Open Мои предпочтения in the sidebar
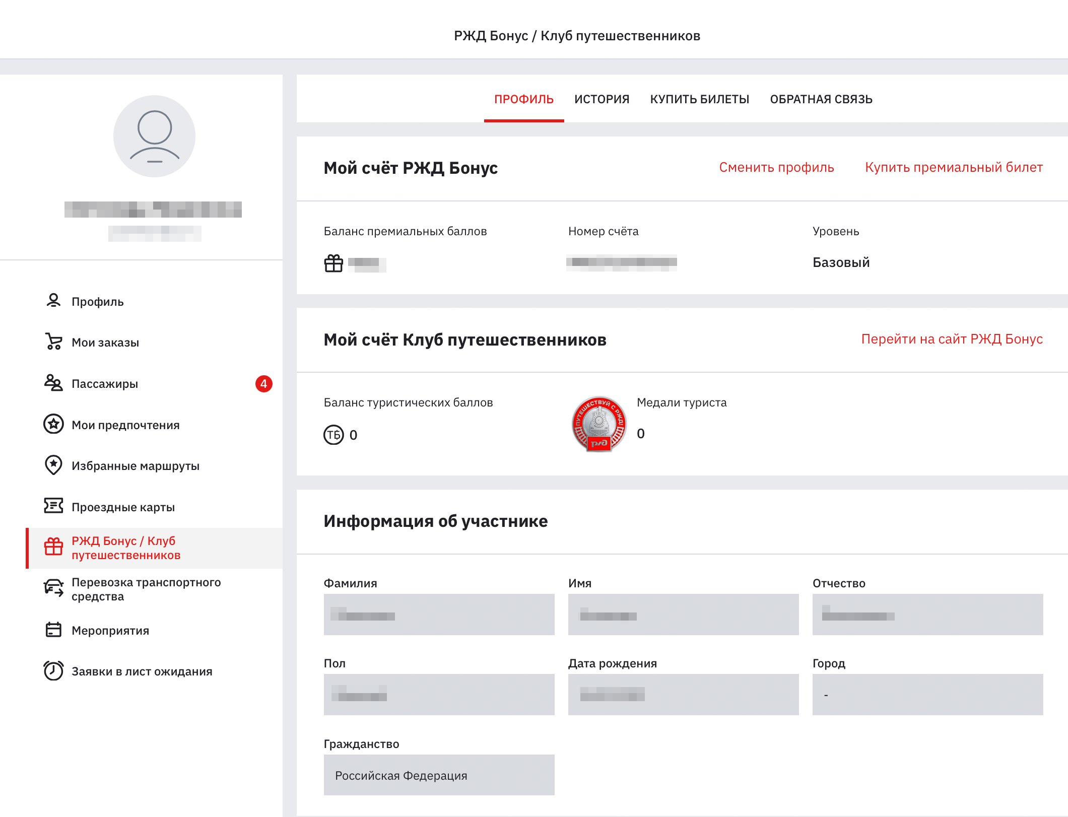1068x817 pixels. (154, 425)
